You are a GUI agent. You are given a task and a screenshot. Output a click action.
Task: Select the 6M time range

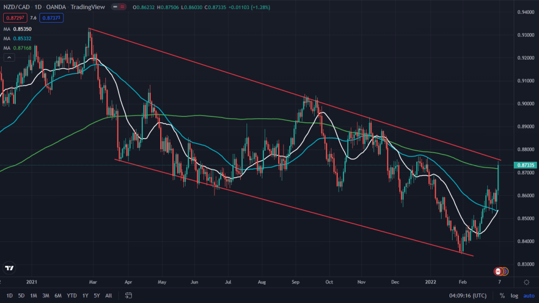[x=58, y=296]
